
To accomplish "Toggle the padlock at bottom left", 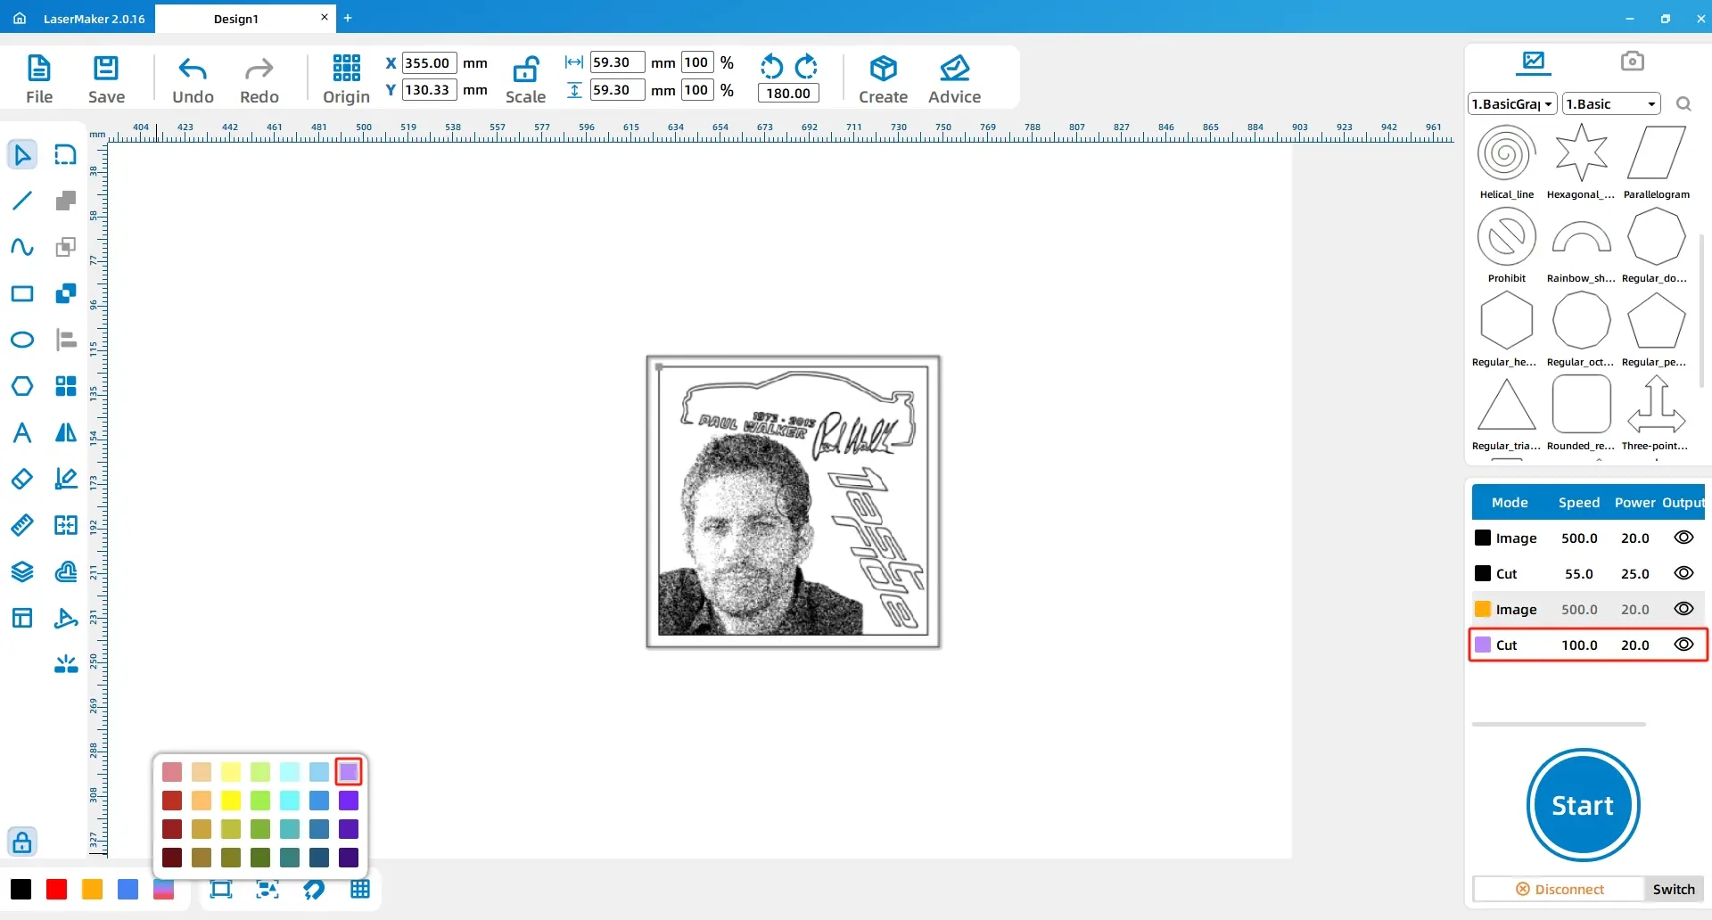I will click(x=22, y=842).
